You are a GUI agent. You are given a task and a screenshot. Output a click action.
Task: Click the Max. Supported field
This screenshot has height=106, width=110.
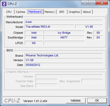pyautogui.click(x=92, y=81)
